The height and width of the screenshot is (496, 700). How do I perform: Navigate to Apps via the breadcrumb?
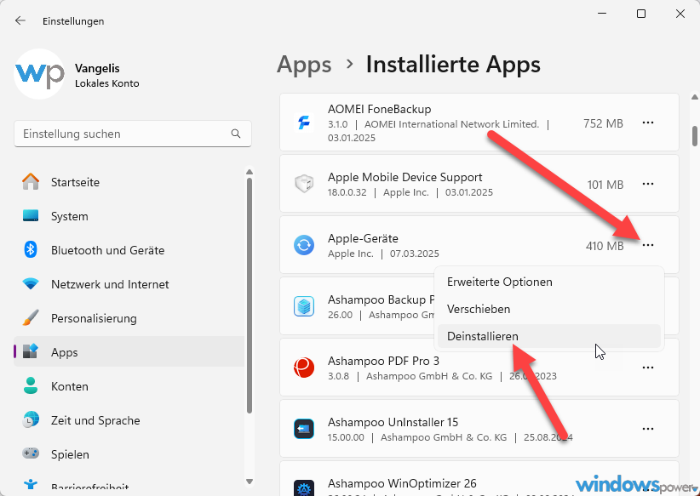coord(304,65)
